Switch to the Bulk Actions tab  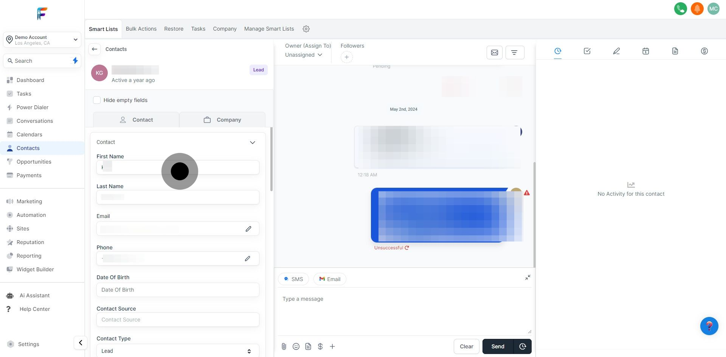(141, 29)
